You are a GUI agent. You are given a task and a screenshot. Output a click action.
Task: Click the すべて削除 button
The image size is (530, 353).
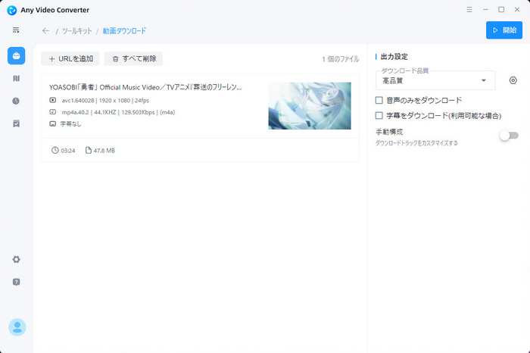(x=133, y=59)
